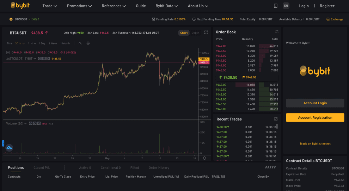Select the 9449.00 ask row in order book
The height and width of the screenshot is (191, 349).
pos(247,46)
